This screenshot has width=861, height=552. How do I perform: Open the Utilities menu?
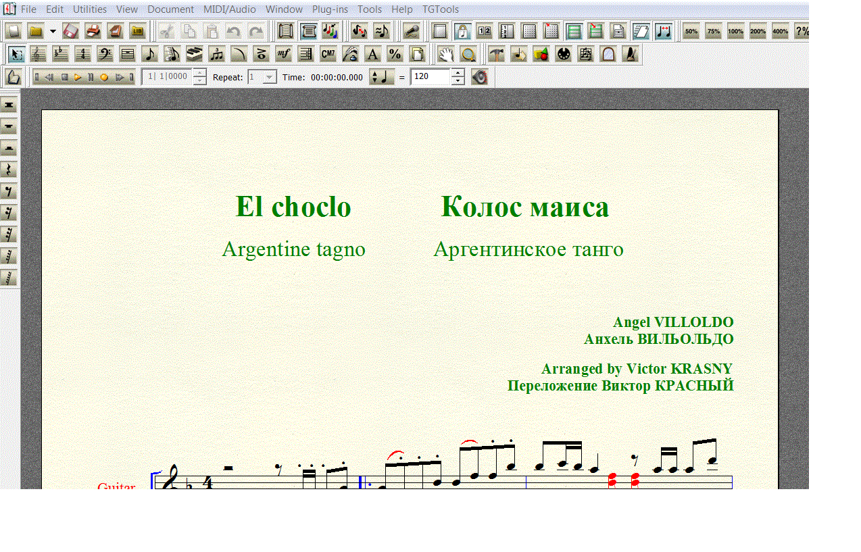click(90, 9)
